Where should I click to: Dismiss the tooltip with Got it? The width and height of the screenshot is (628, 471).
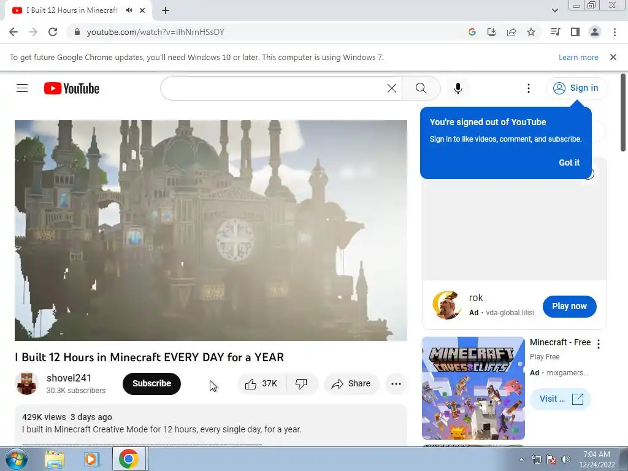[x=569, y=162]
